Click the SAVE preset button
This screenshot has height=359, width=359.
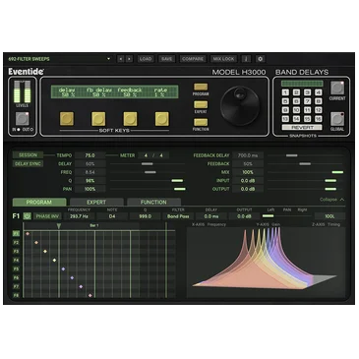(x=166, y=59)
